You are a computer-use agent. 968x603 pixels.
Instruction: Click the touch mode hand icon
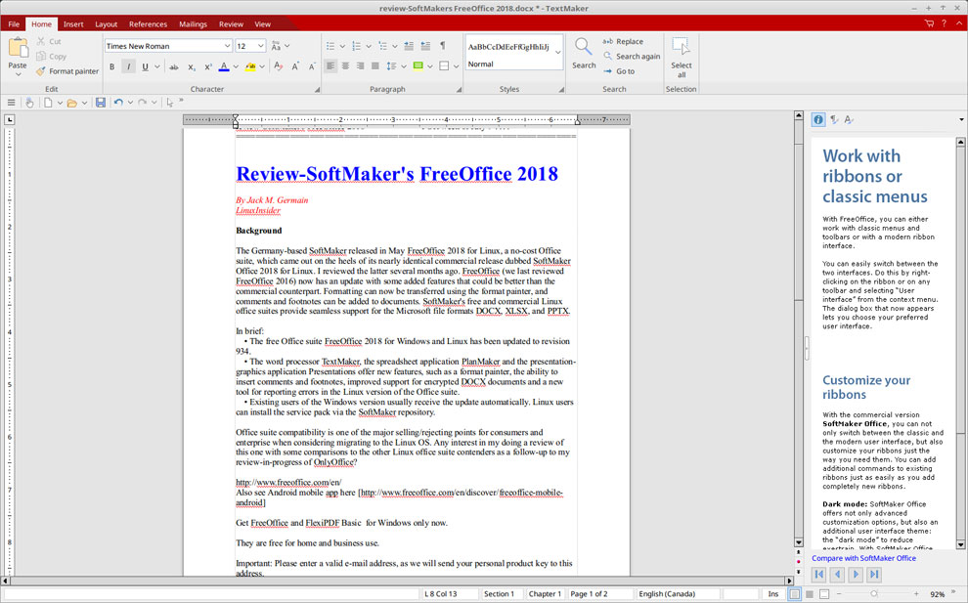click(x=29, y=103)
